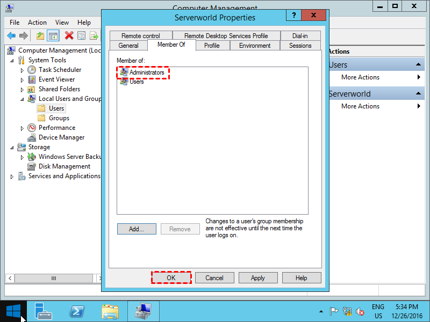
Task: Expand the Performance tree node
Action: tap(22, 128)
